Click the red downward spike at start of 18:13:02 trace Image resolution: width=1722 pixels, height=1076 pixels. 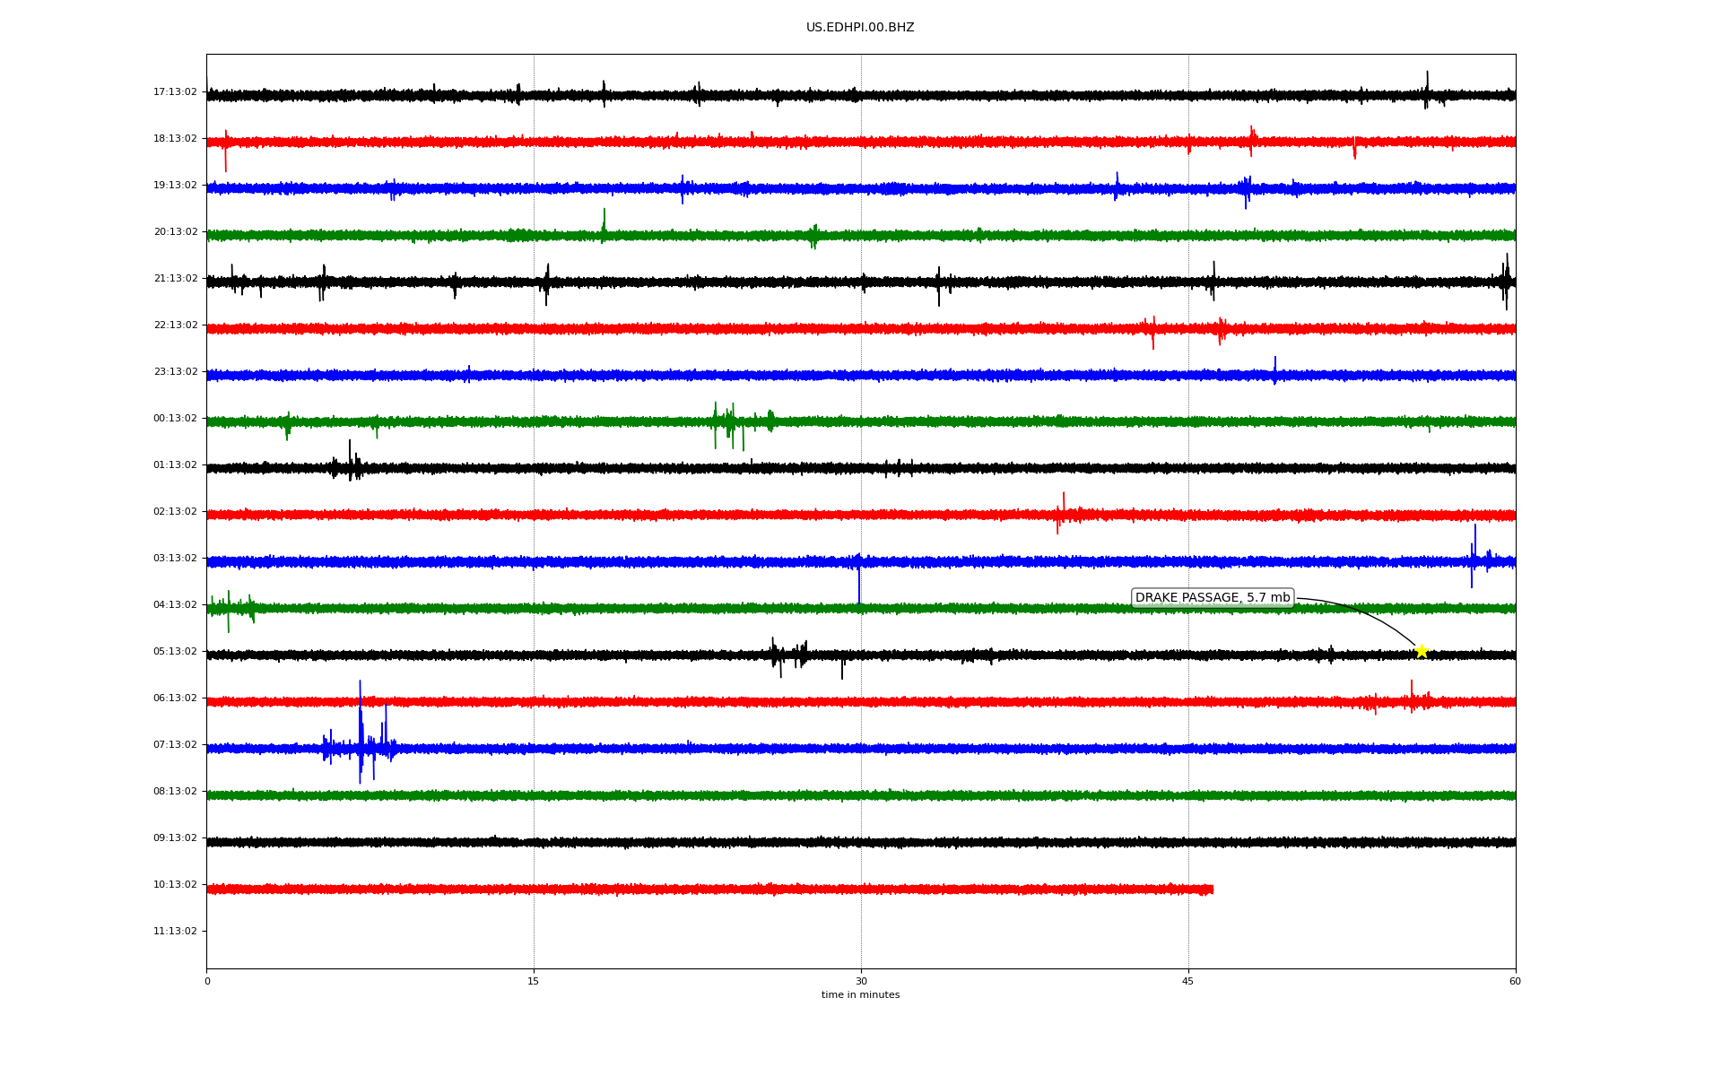point(225,151)
